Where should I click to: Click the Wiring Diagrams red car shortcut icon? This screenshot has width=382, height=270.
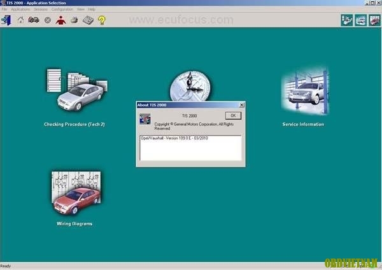coord(374,20)
